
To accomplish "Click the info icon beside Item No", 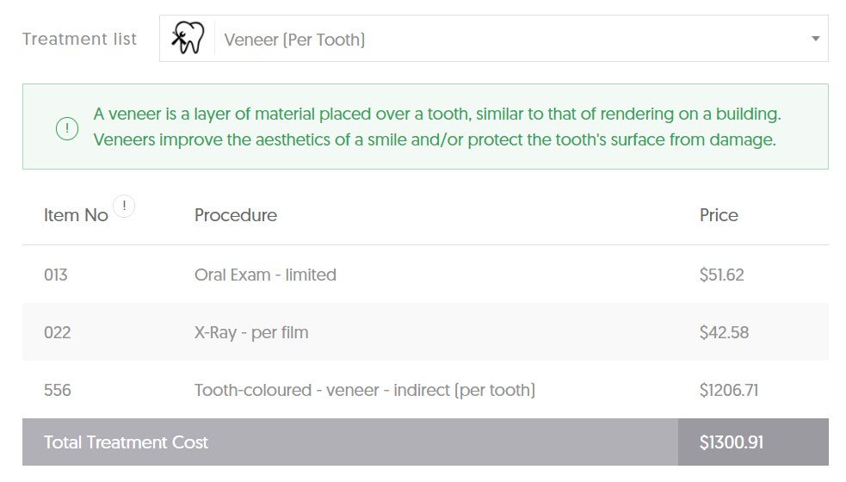I will point(124,206).
